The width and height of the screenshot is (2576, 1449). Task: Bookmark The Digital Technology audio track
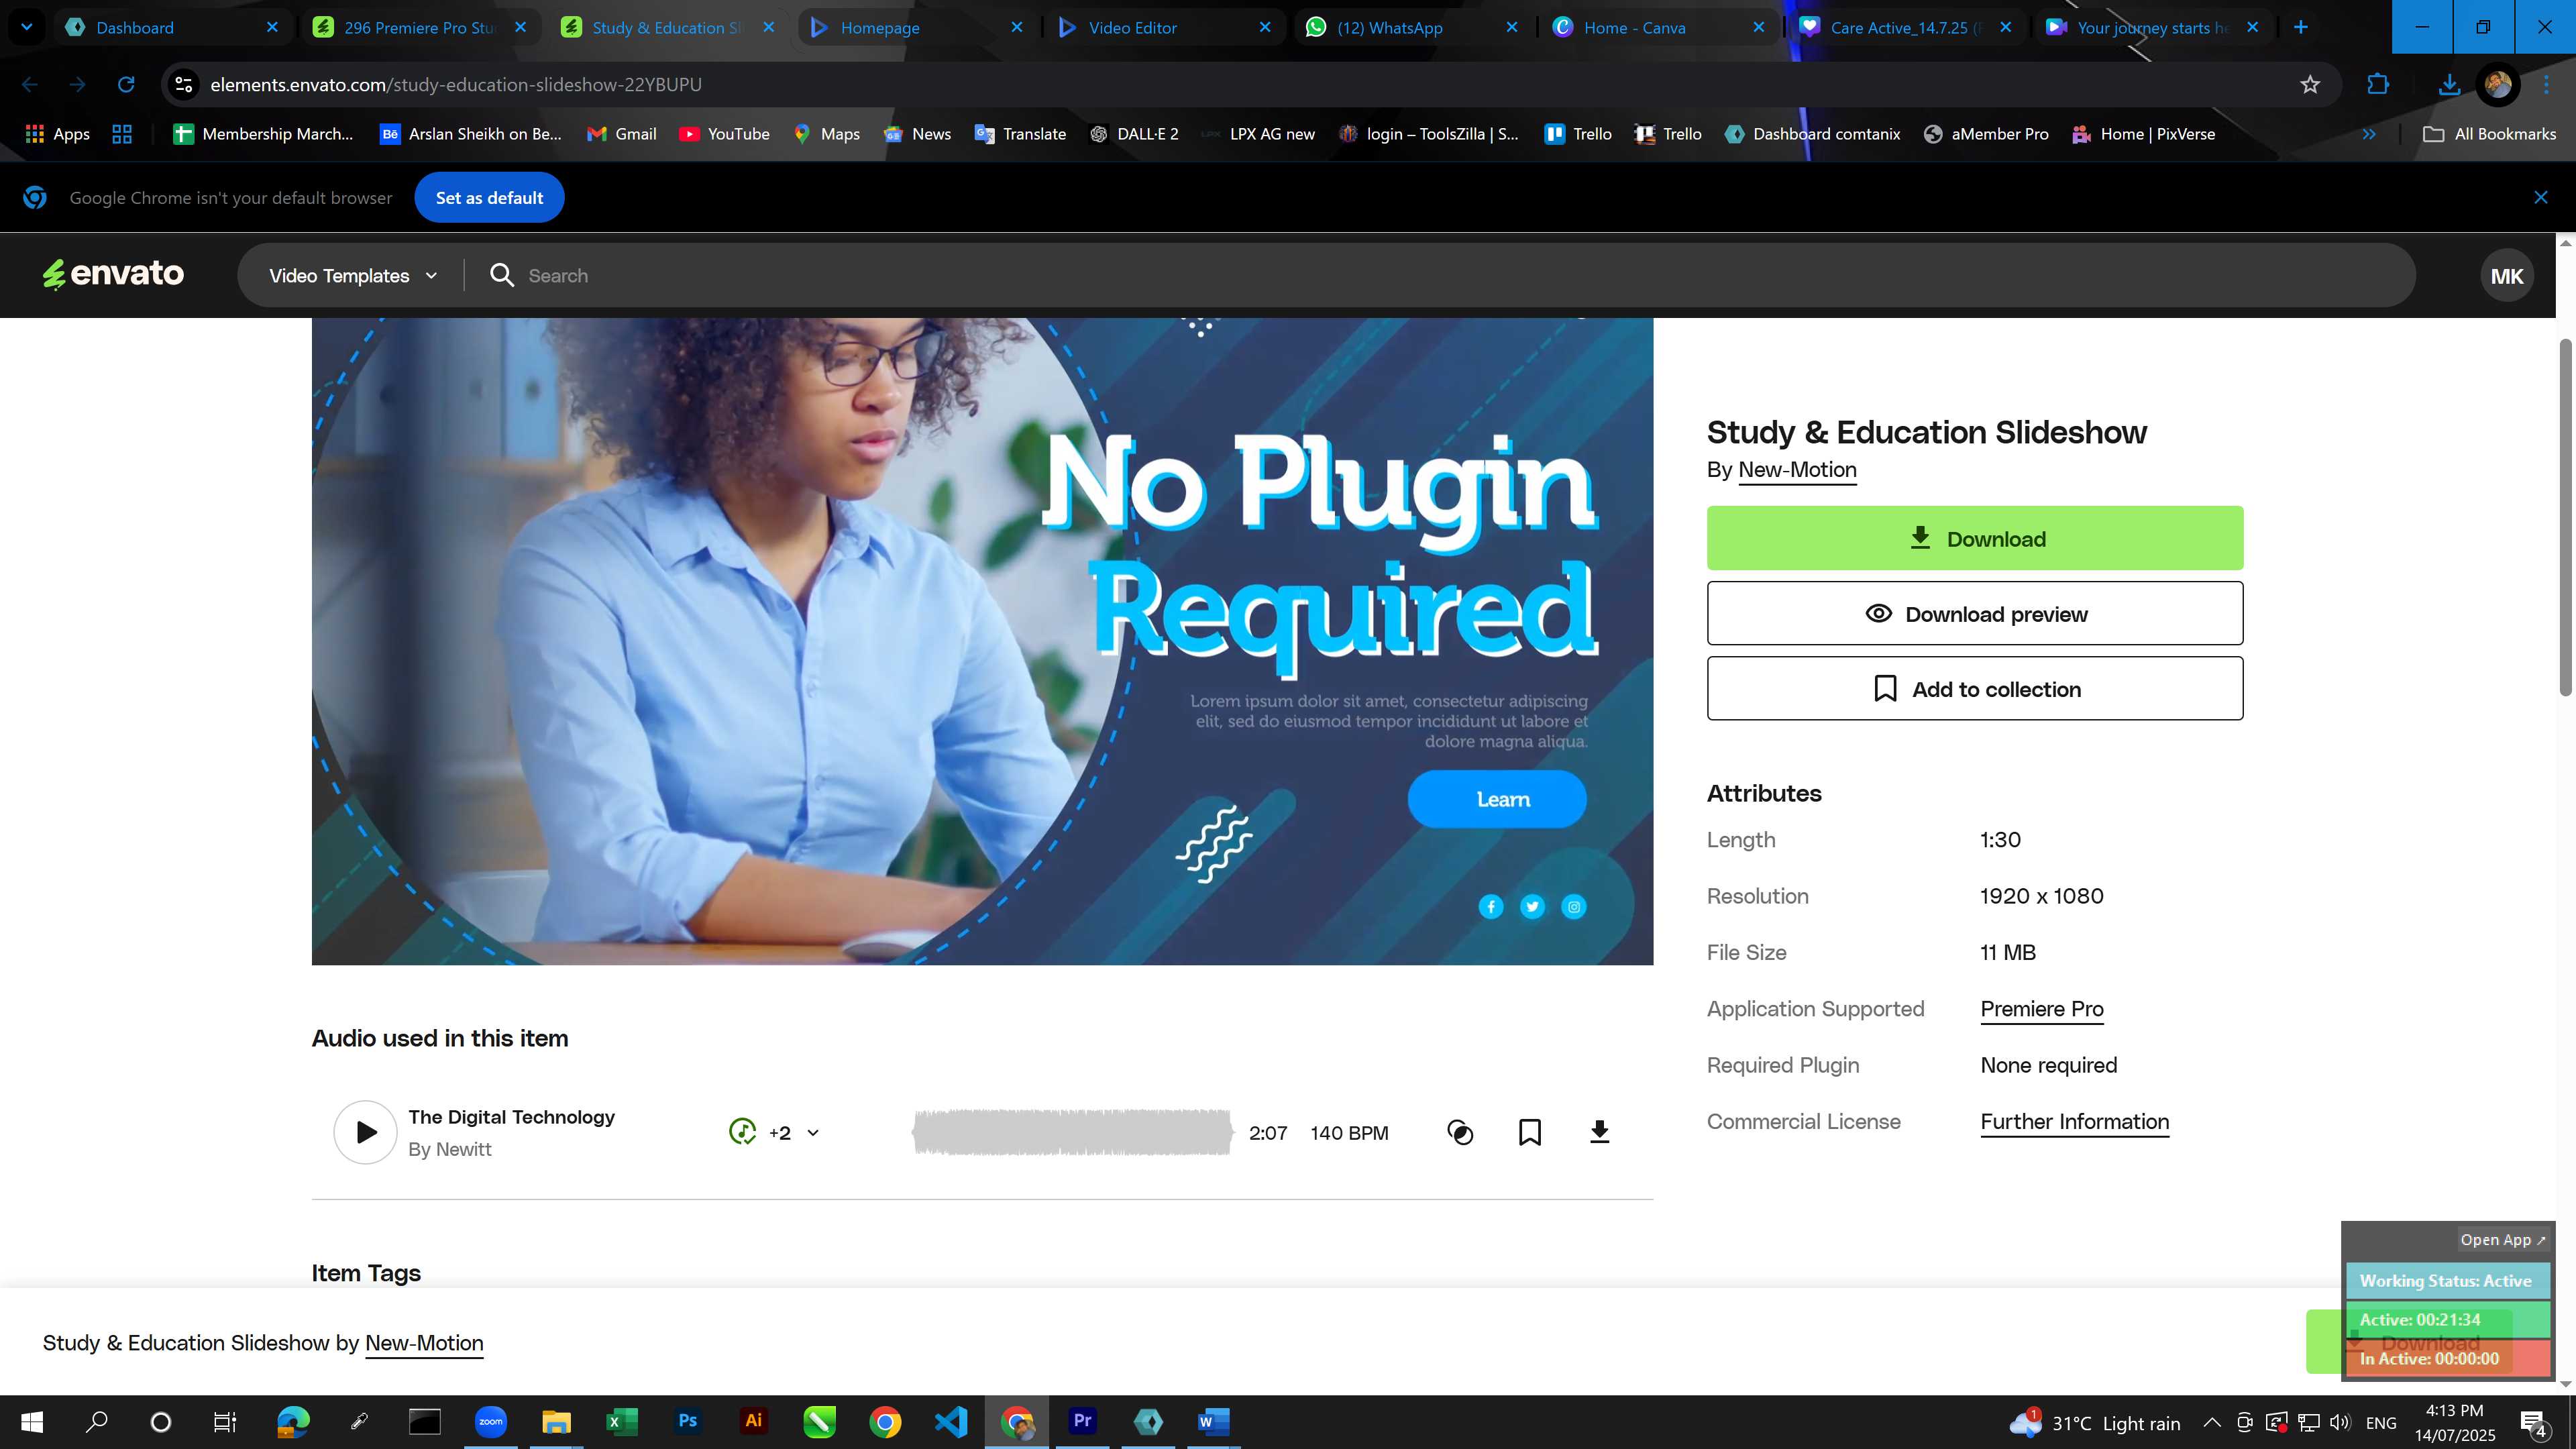coord(1529,1133)
